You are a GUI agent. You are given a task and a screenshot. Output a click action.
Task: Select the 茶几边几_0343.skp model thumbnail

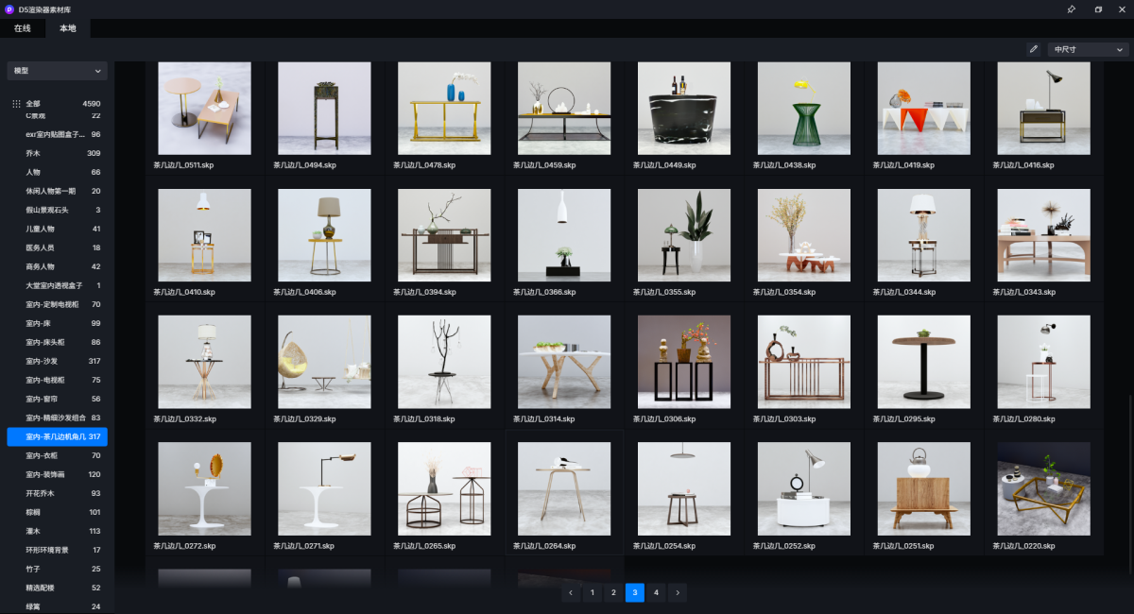(x=1044, y=235)
